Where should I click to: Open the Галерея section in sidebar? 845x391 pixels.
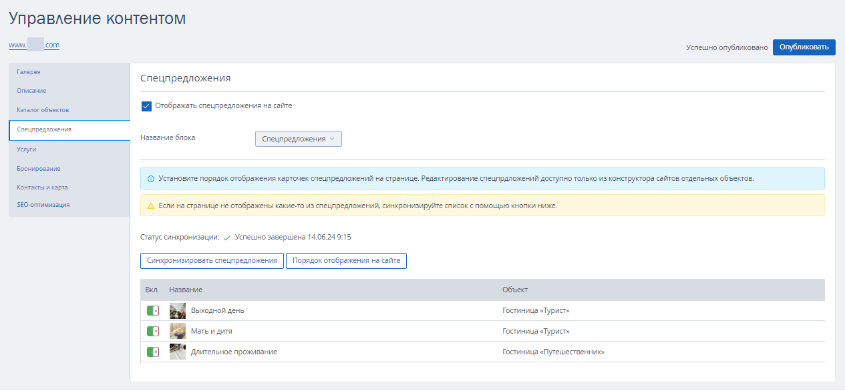29,71
